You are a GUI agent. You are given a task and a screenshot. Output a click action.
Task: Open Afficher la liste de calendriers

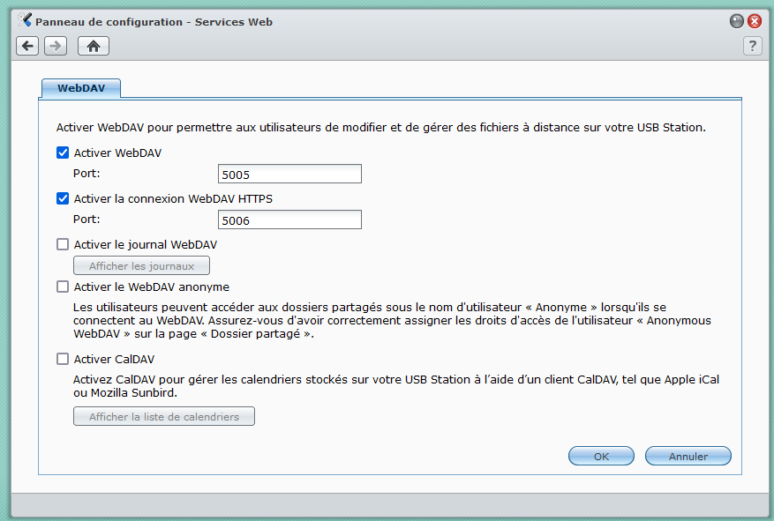pos(163,416)
